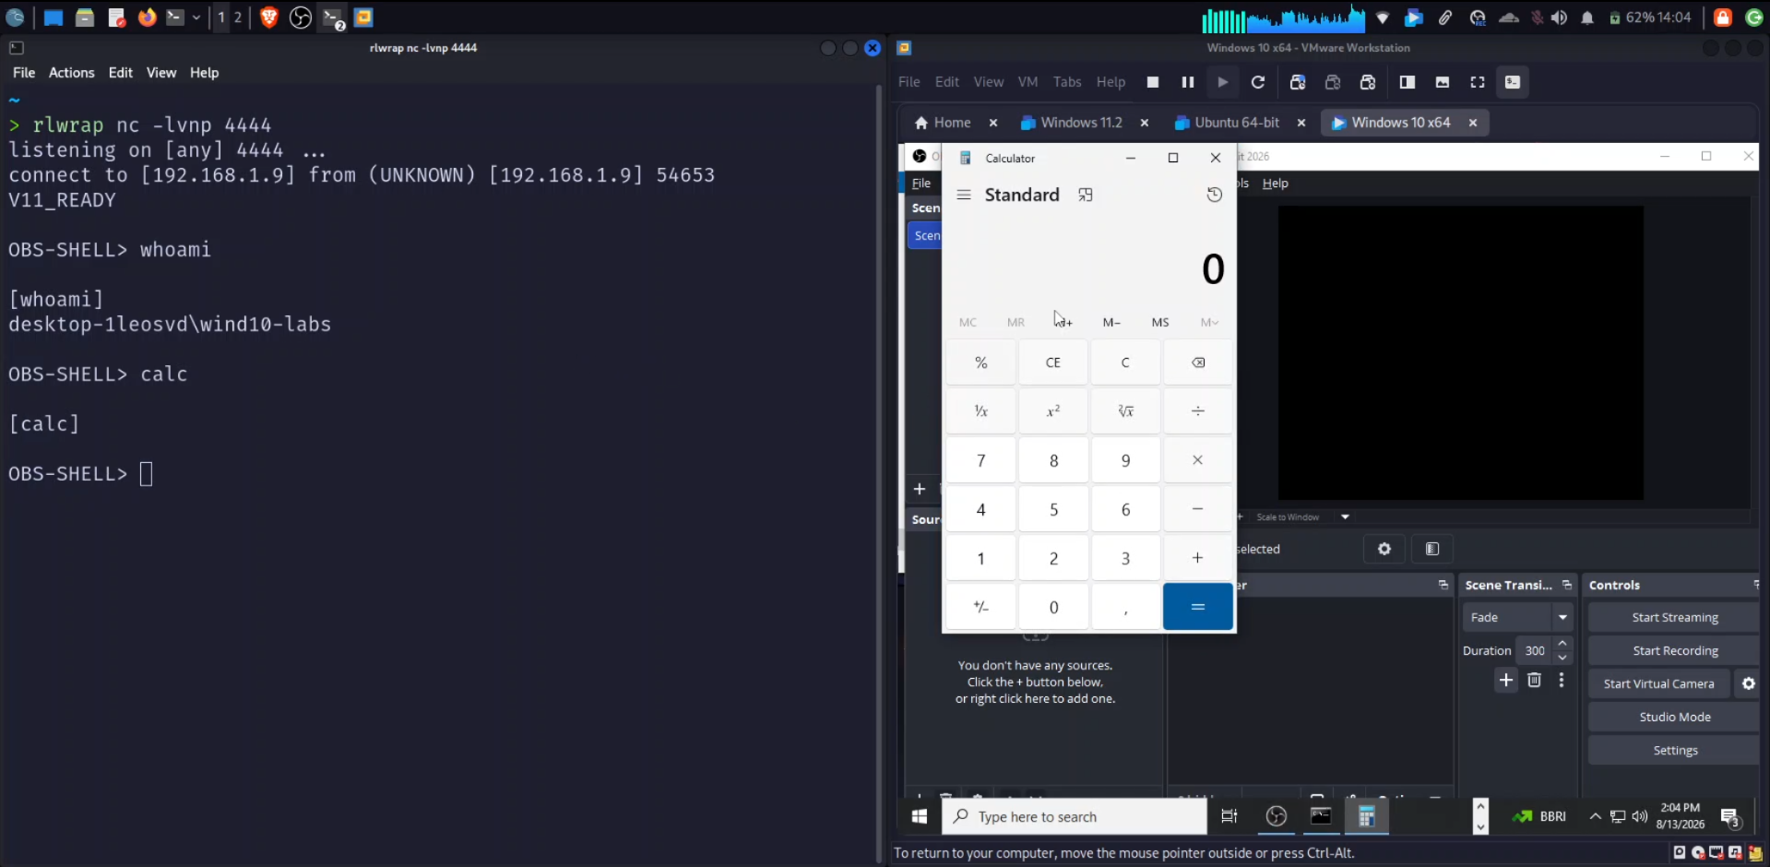The height and width of the screenshot is (867, 1770).
Task: Add a scene transition with plus icon
Action: 1506,681
